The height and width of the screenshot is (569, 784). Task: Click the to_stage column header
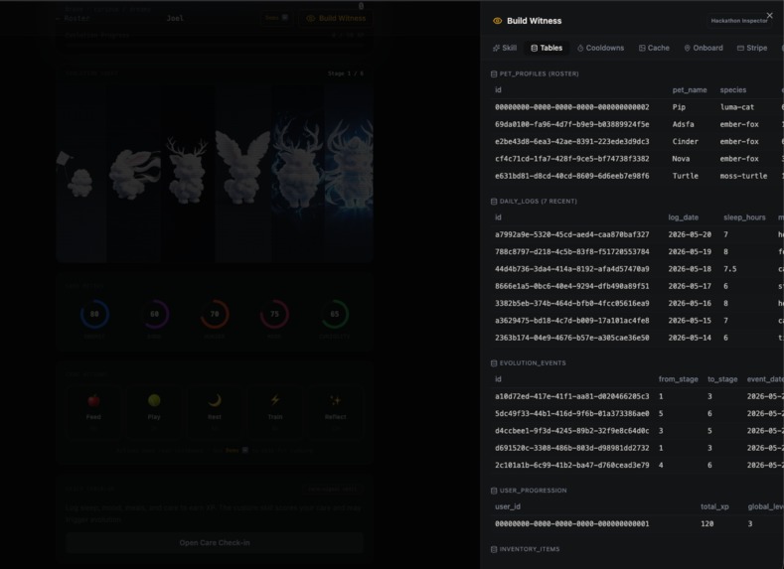(x=722, y=379)
